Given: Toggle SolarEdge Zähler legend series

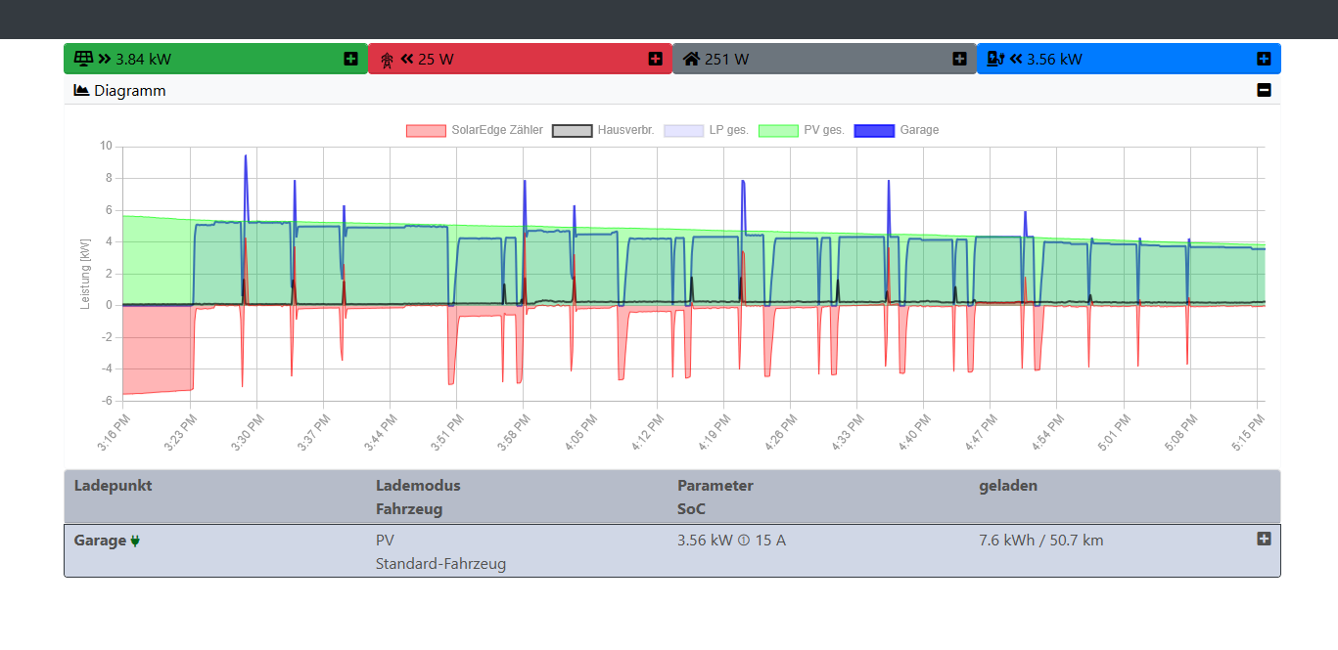Looking at the screenshot, I should pos(475,130).
